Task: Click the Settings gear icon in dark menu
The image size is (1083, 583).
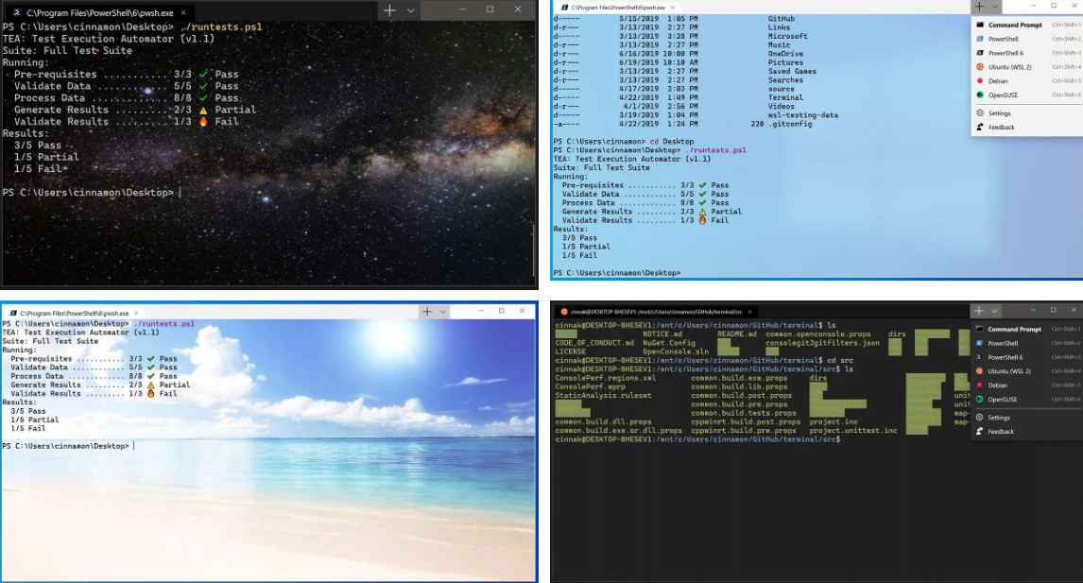Action: click(980, 418)
